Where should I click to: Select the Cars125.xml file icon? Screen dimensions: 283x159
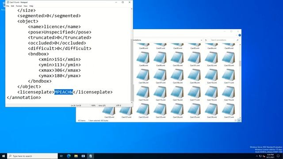coord(195,110)
